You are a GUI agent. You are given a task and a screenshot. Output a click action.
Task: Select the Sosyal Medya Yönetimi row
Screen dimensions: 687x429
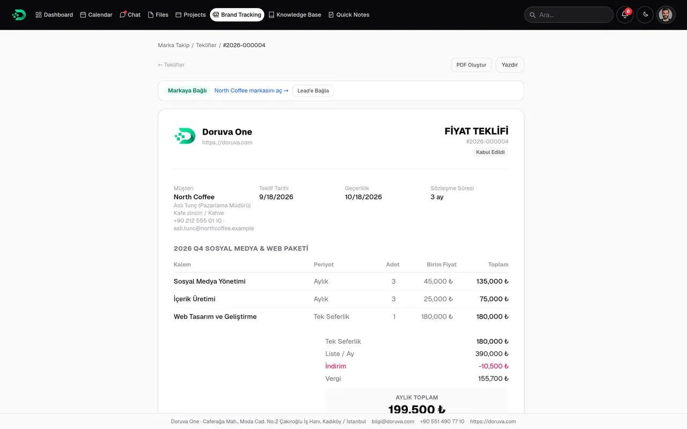tap(341, 282)
